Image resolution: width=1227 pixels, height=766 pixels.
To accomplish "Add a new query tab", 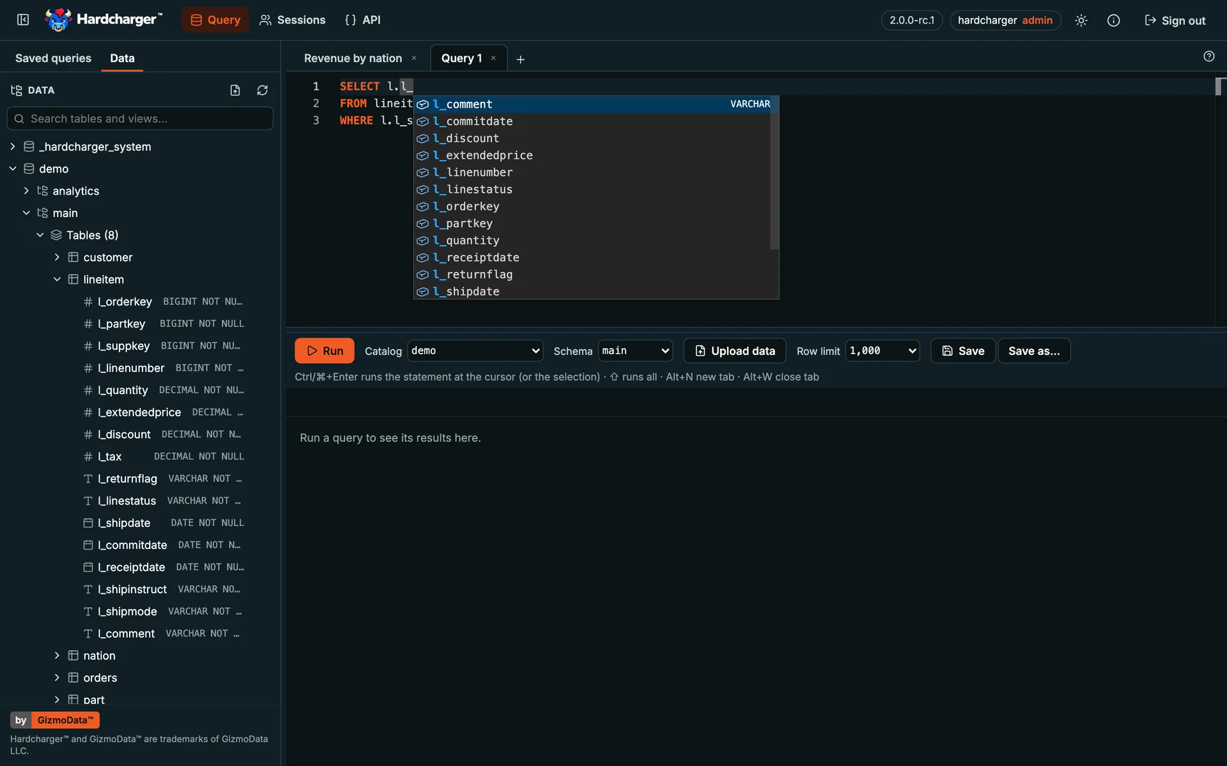I will pyautogui.click(x=520, y=59).
